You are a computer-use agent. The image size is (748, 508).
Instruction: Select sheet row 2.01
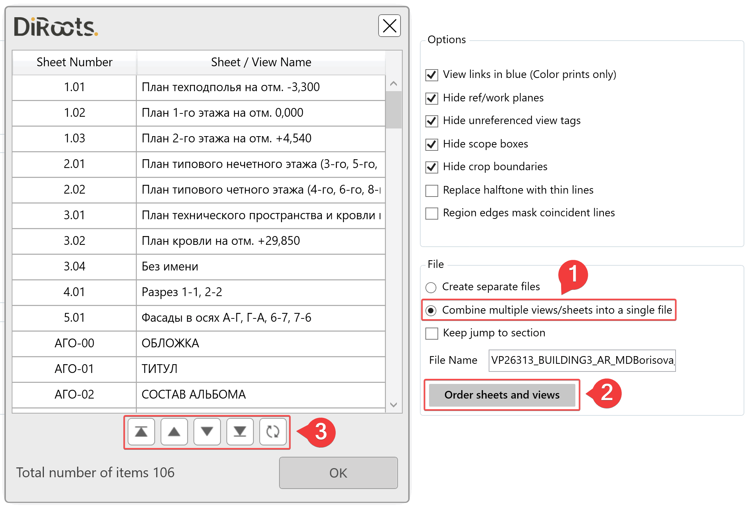[x=199, y=164]
